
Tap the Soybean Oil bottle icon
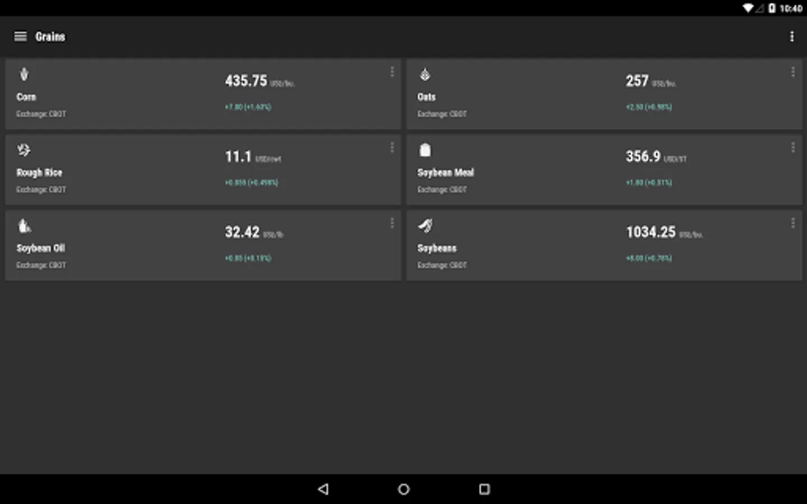click(24, 226)
